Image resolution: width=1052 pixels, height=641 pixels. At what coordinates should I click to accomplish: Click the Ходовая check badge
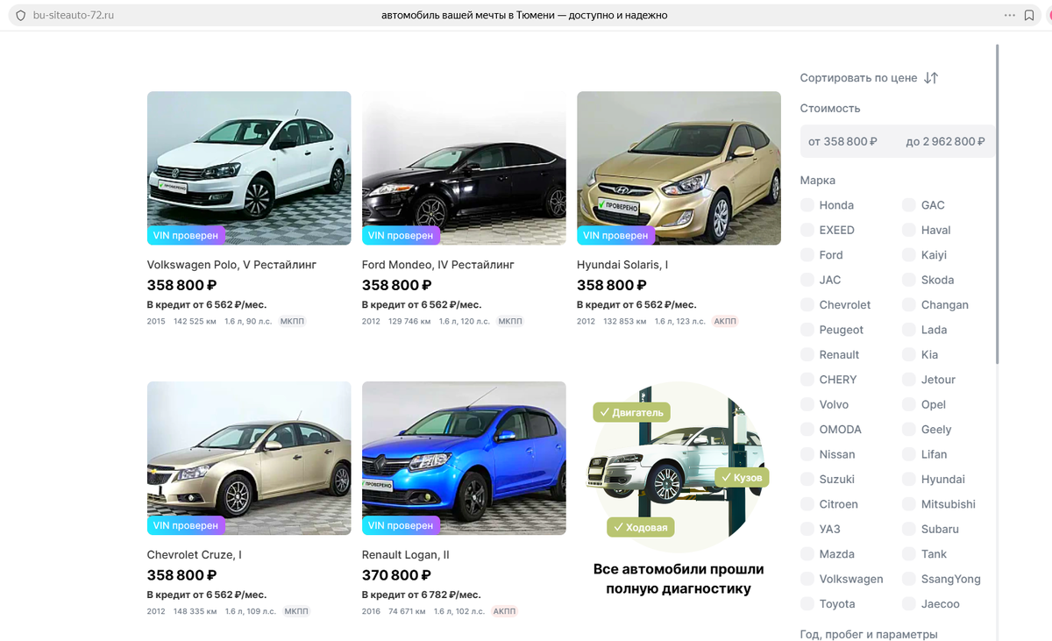click(641, 527)
